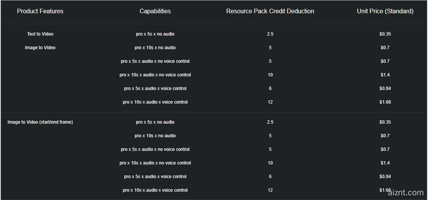Click the Capabilities column header
The width and height of the screenshot is (428, 200).
(155, 11)
